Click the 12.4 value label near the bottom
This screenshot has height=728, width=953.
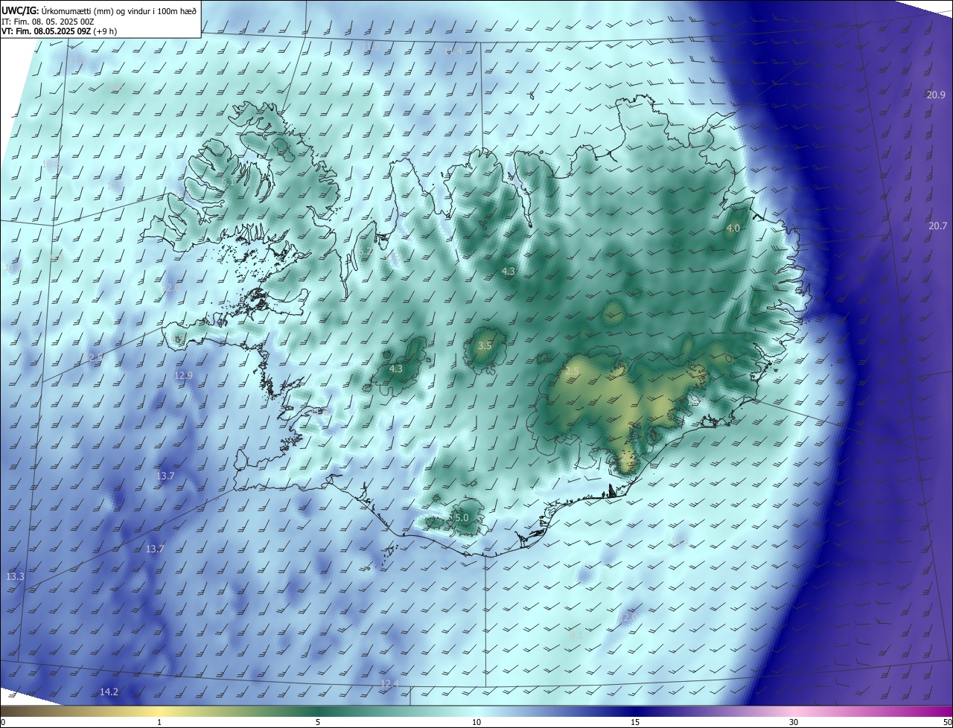point(389,683)
